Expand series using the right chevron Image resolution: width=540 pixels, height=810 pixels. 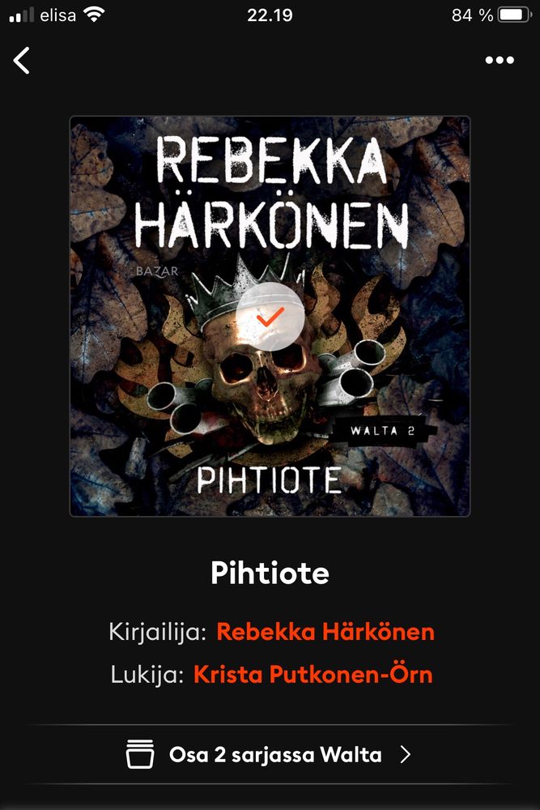pyautogui.click(x=406, y=755)
